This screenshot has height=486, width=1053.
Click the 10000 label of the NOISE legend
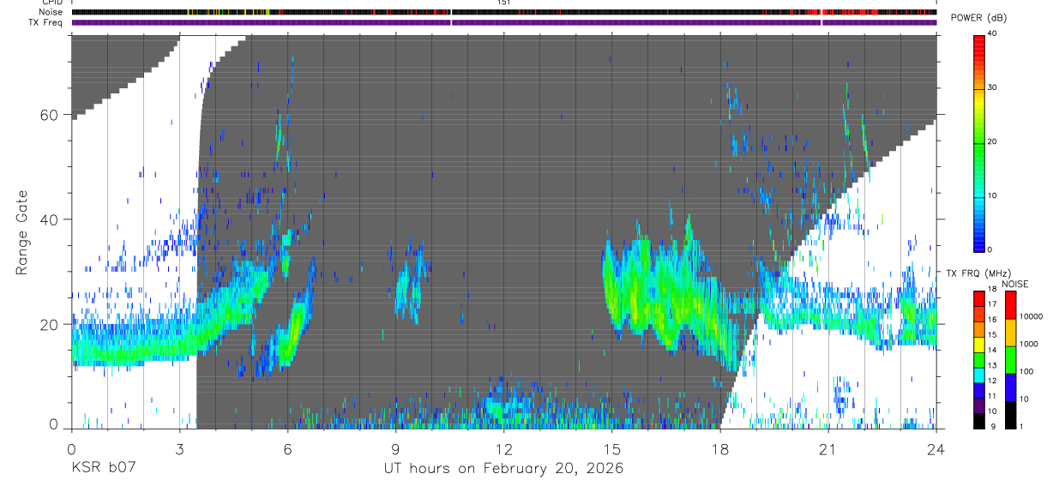[x=1031, y=316]
